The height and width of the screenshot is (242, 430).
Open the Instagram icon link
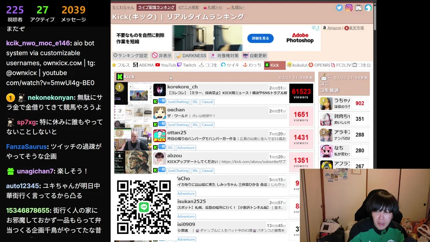(x=349, y=8)
